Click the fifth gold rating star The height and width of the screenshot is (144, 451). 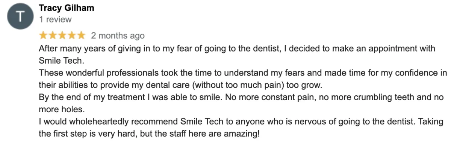(81, 36)
